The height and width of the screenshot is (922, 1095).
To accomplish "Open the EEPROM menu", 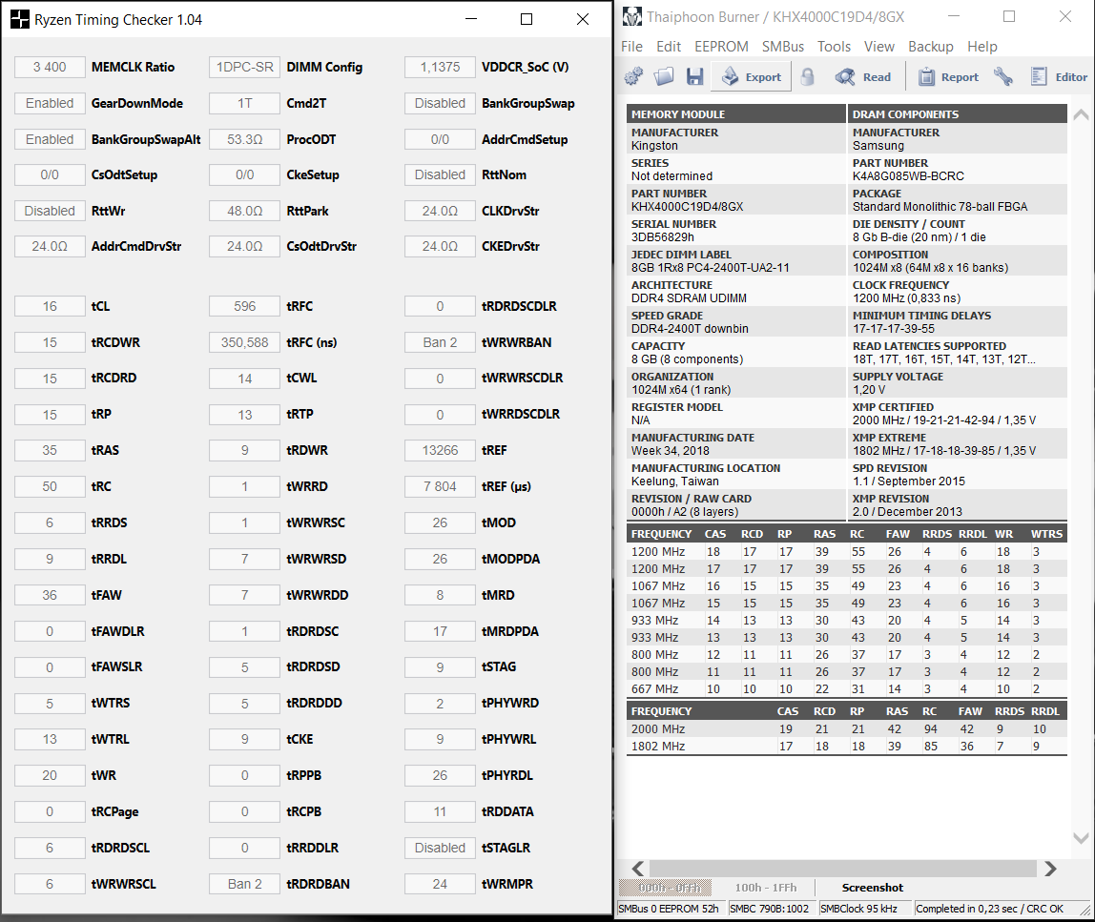I will (721, 47).
